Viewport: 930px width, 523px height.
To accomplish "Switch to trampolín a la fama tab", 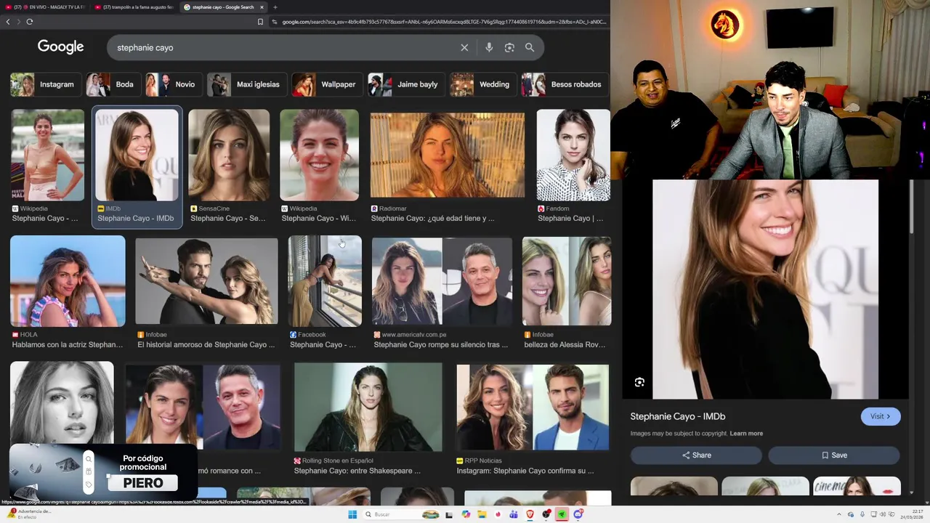I will coord(134,7).
